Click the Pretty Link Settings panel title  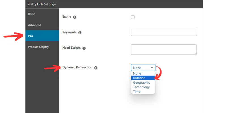42,4
